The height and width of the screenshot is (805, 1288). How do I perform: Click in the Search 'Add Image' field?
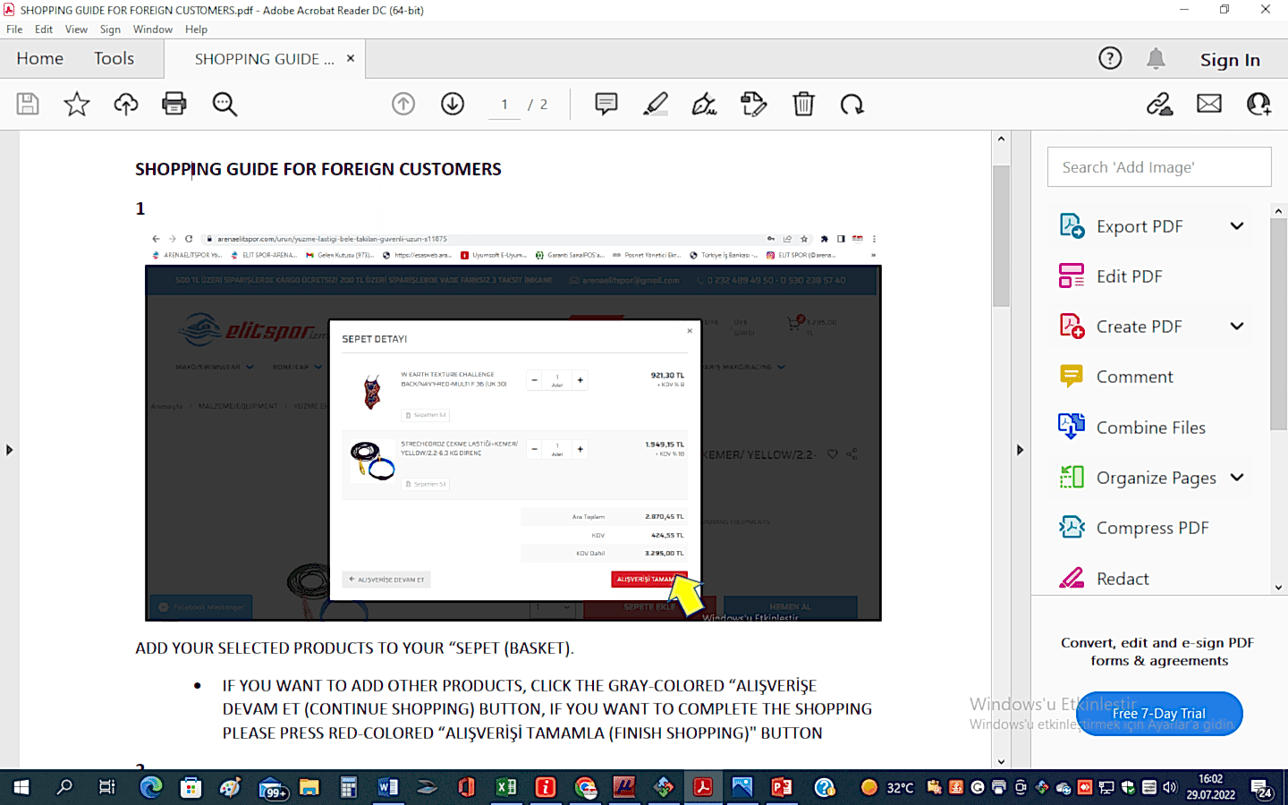point(1159,167)
